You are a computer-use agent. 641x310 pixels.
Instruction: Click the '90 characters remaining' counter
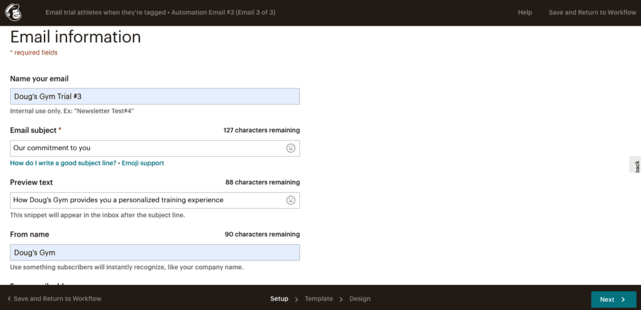(262, 234)
